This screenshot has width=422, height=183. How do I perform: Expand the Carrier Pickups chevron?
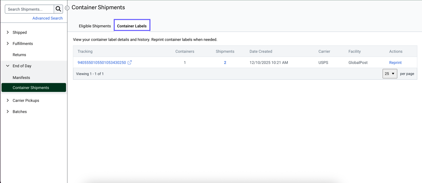pyautogui.click(x=8, y=101)
